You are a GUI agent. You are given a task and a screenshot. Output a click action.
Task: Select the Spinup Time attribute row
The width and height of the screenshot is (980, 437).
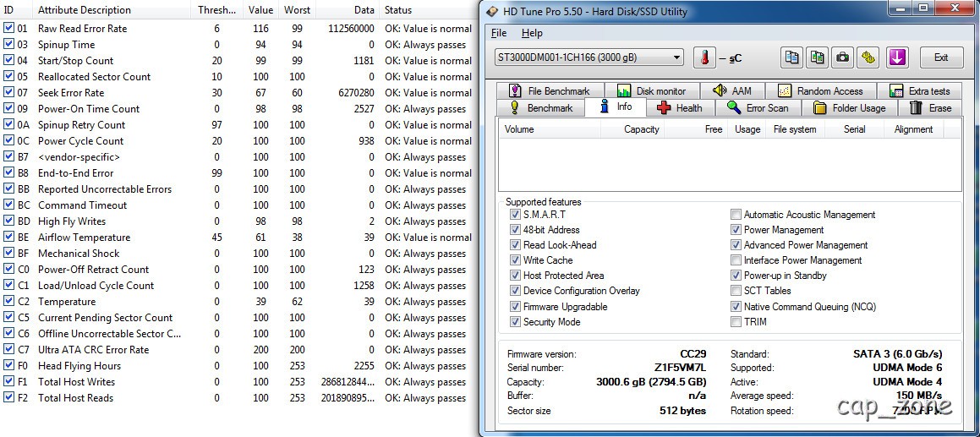click(238, 45)
